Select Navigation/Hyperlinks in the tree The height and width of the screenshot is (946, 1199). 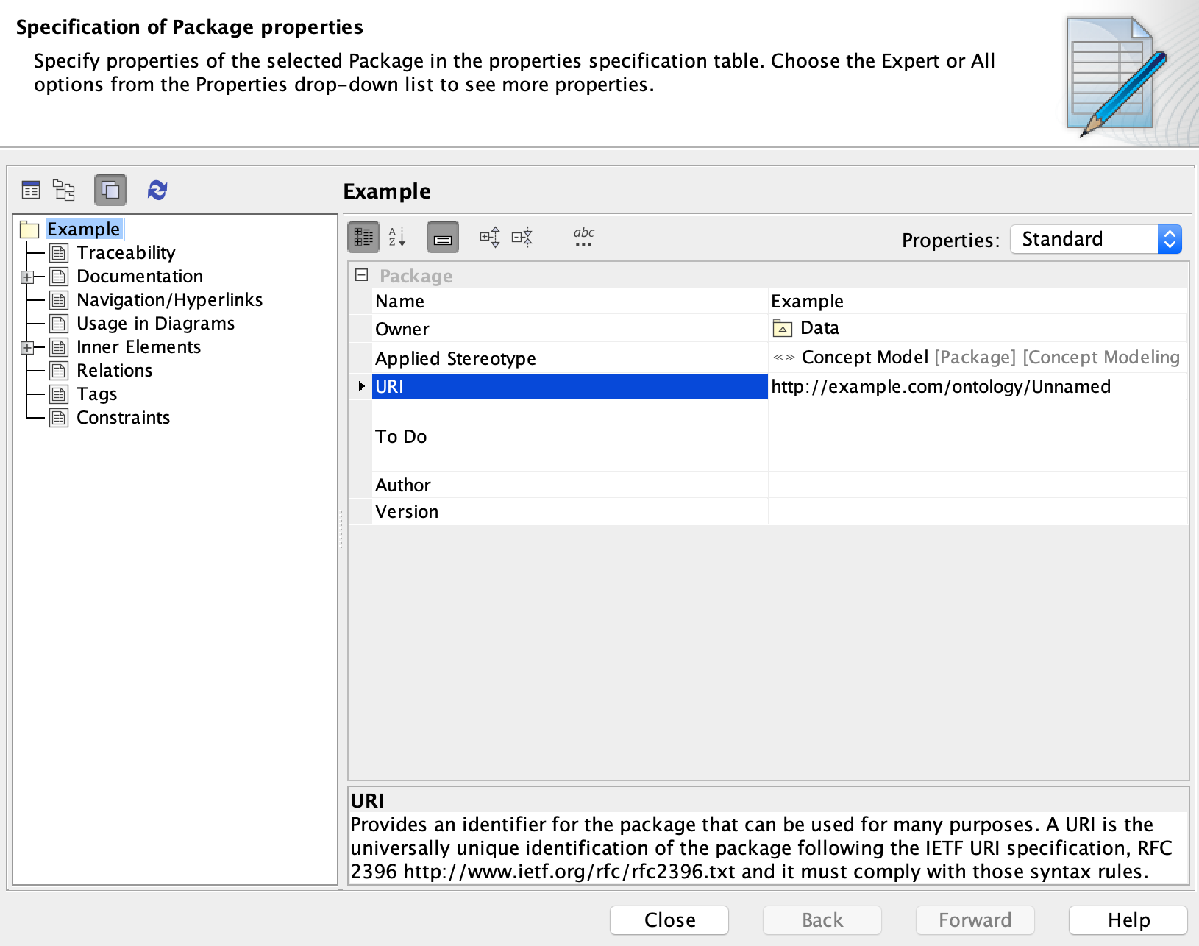click(169, 300)
